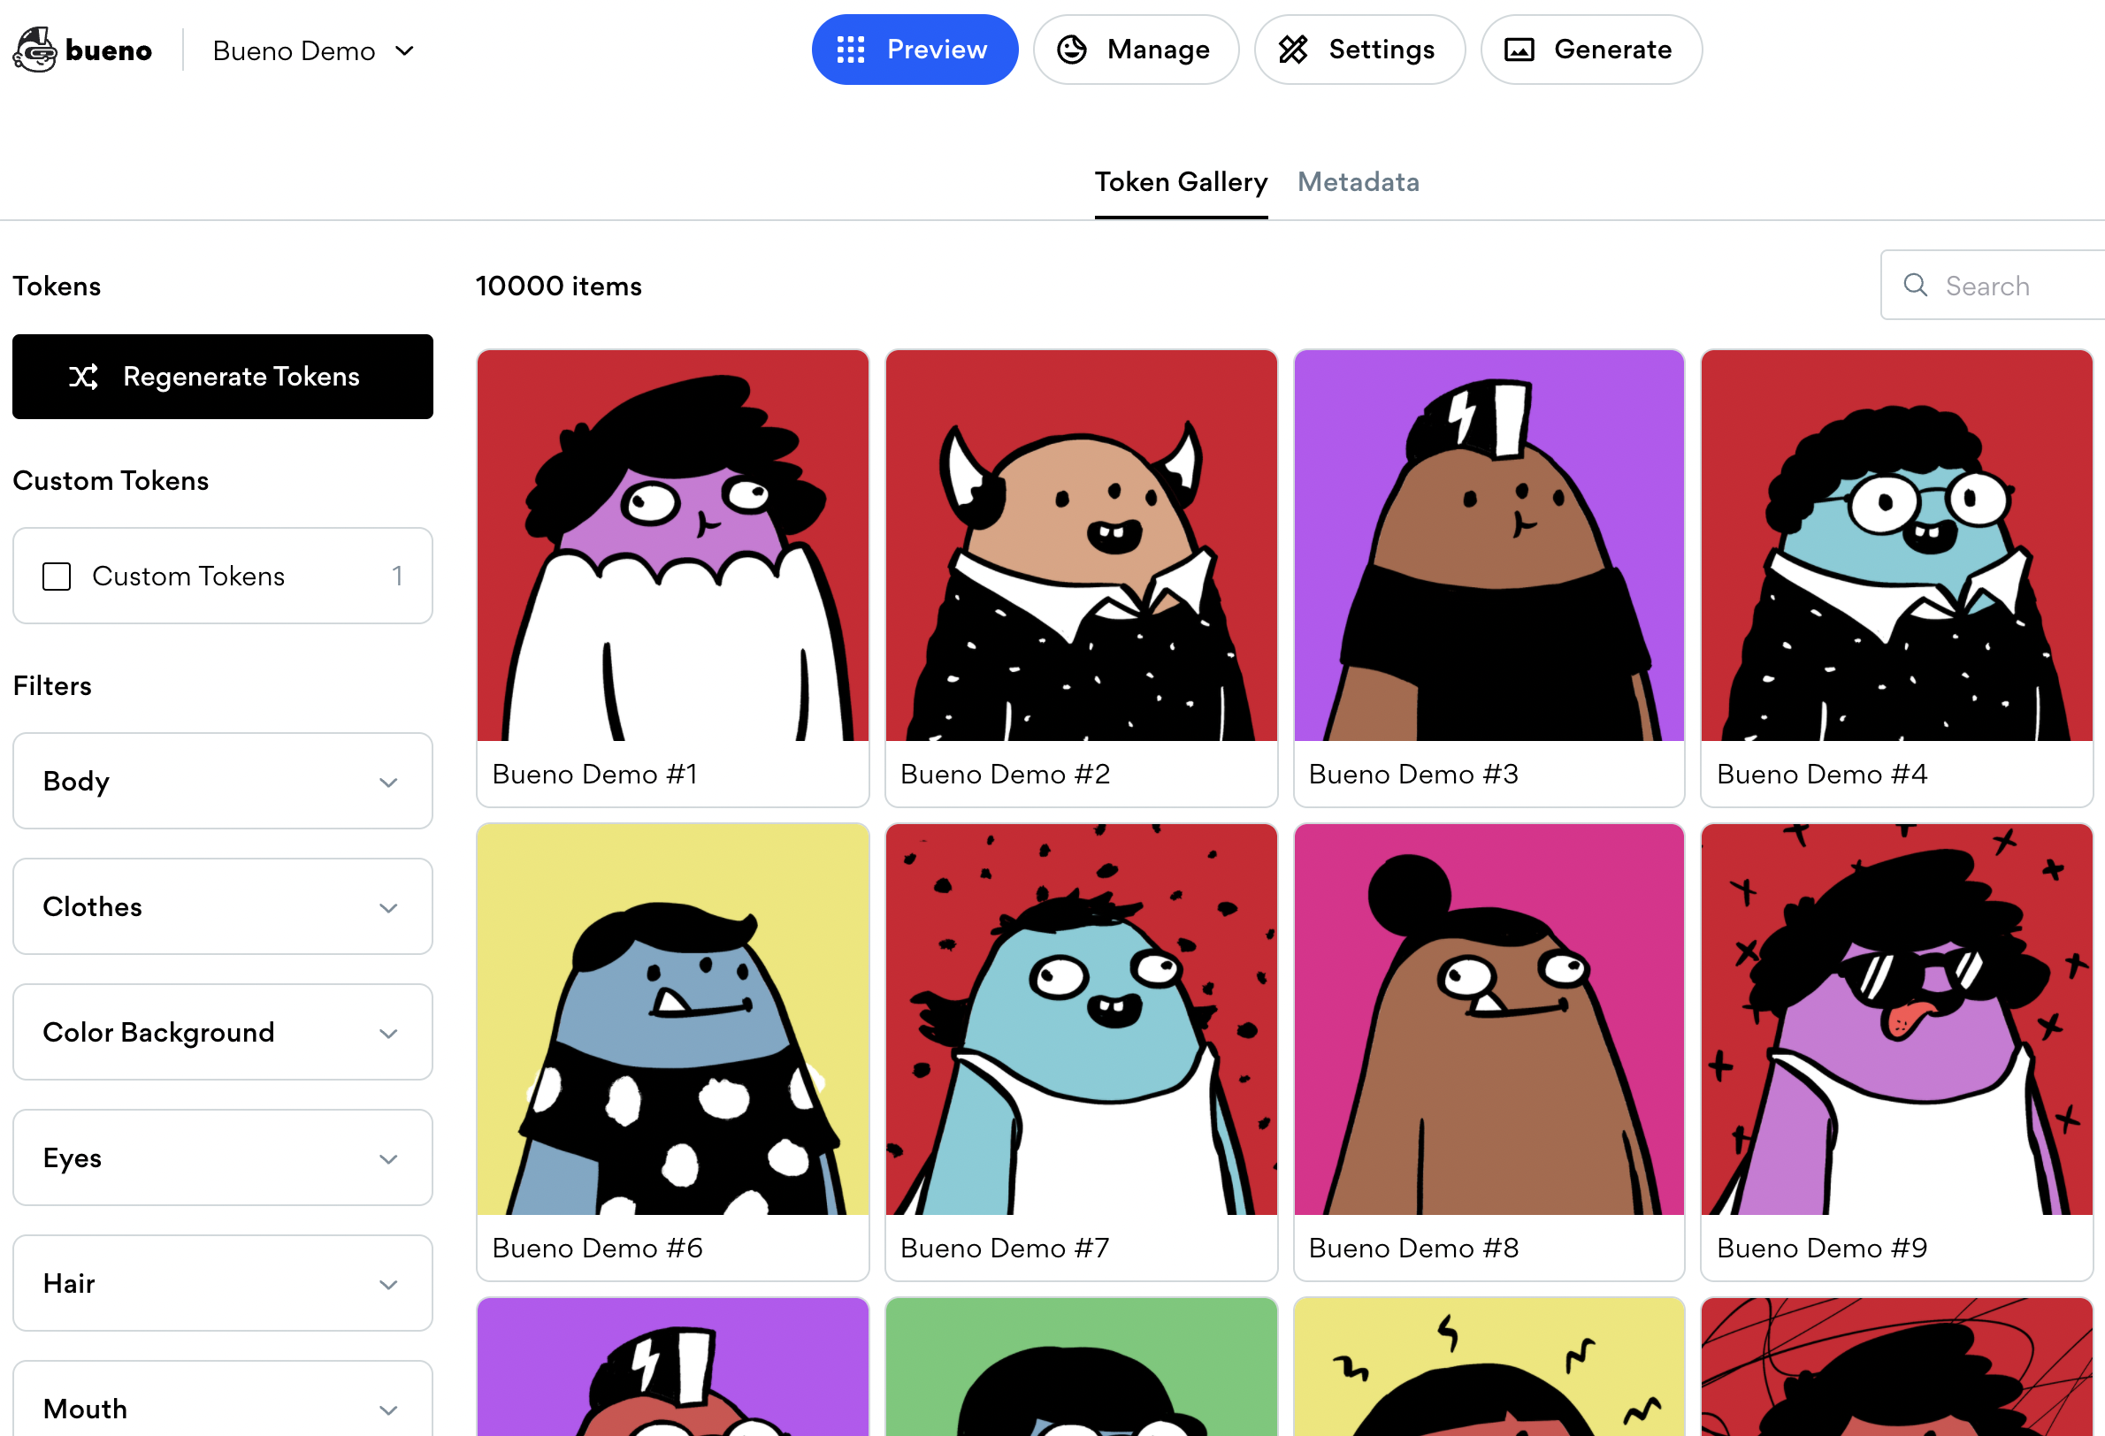Click the Settings scissors icon
Viewport: 2105px width, 1436px height.
coord(1294,50)
